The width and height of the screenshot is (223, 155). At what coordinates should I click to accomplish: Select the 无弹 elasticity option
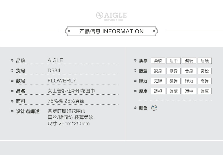[x=158, y=81]
